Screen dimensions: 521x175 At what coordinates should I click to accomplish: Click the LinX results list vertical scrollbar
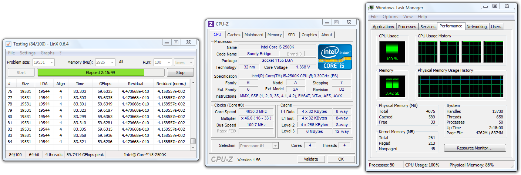193,115
